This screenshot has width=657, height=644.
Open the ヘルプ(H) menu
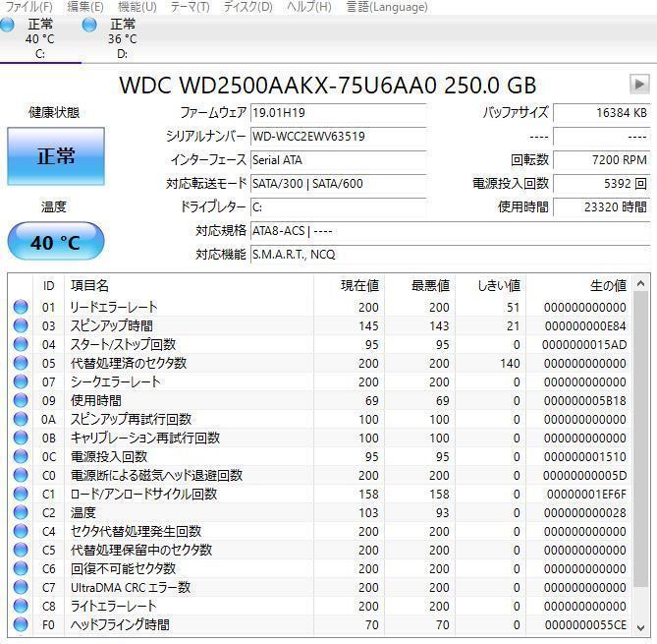[308, 7]
